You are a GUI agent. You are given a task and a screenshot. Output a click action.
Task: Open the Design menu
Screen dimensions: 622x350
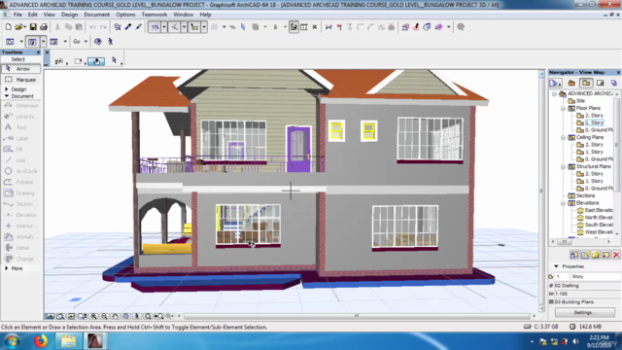[69, 15]
